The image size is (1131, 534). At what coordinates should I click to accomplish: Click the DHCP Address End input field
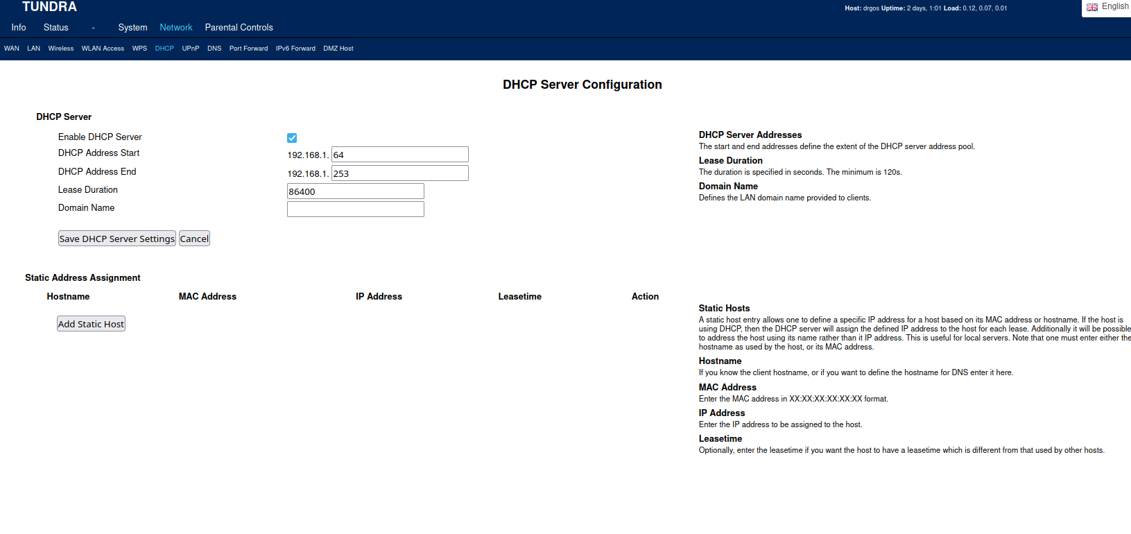pos(400,173)
